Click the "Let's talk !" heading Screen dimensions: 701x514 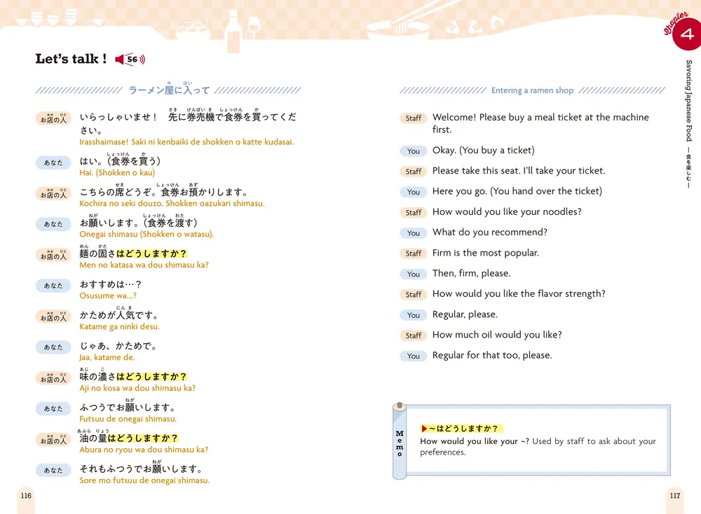click(71, 59)
